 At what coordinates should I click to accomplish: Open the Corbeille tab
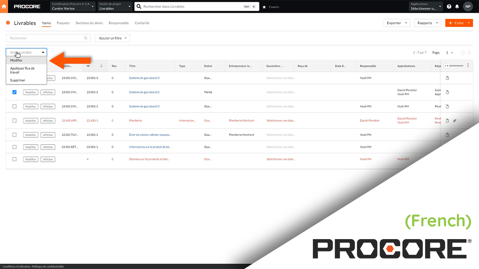[142, 23]
